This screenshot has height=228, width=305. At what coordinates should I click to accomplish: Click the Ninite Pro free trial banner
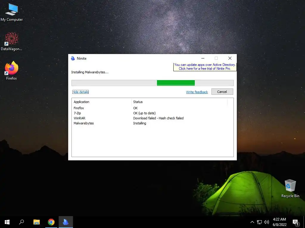pos(205,67)
